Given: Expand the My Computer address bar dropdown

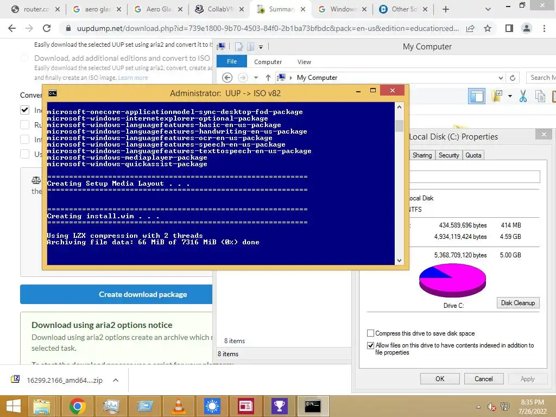Looking at the screenshot, I should [x=500, y=78].
